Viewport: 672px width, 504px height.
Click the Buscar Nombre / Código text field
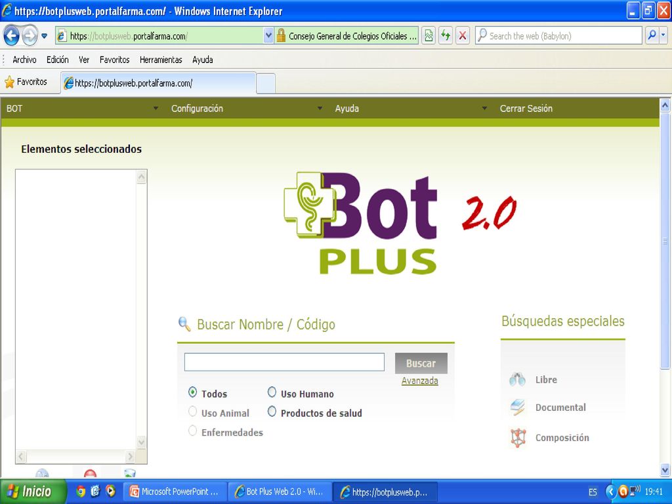284,362
